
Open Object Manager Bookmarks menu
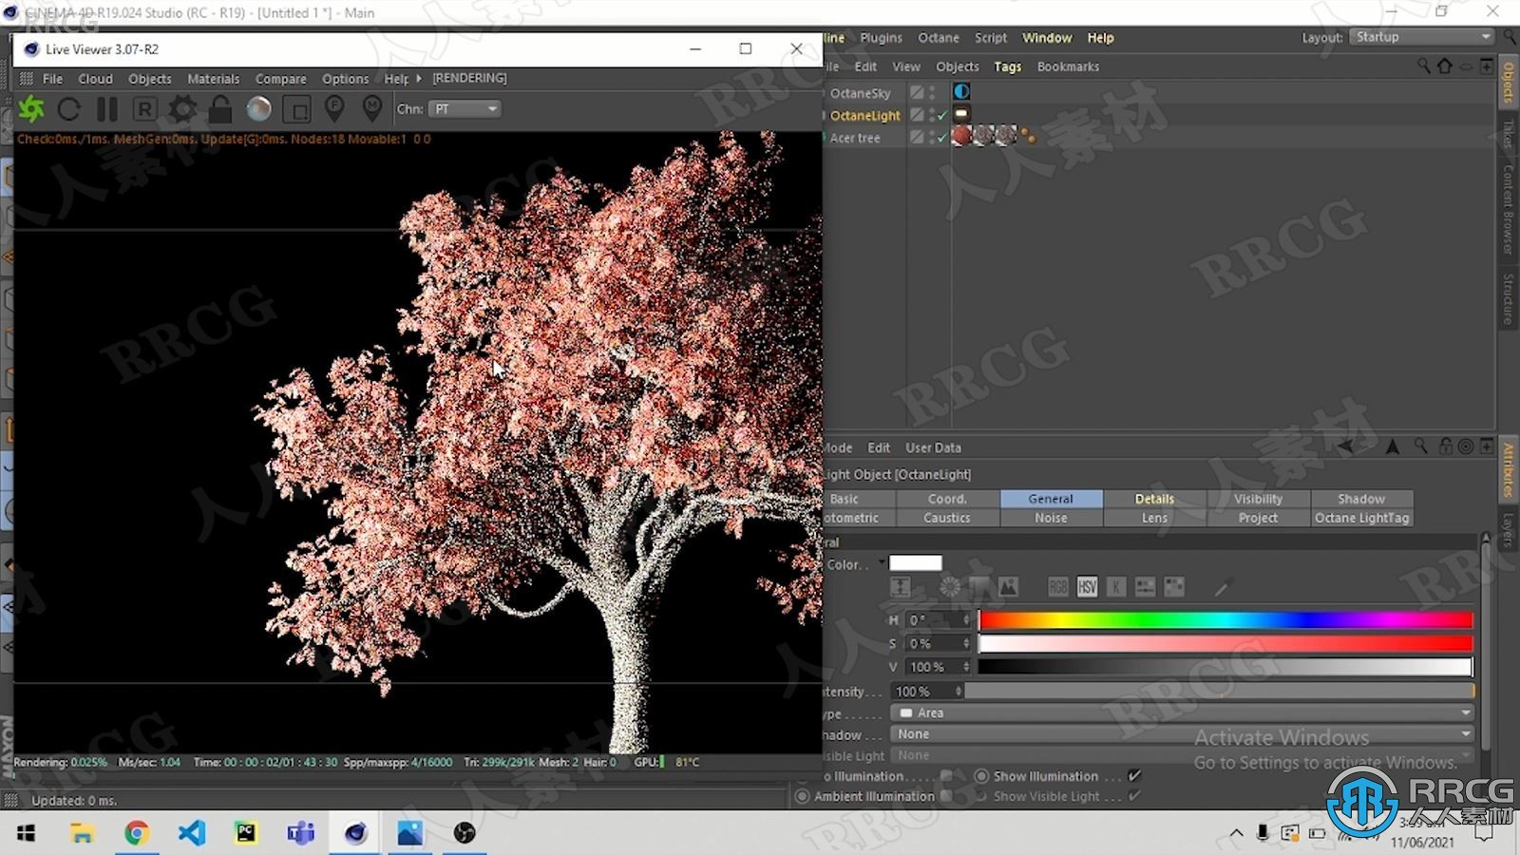(1068, 66)
